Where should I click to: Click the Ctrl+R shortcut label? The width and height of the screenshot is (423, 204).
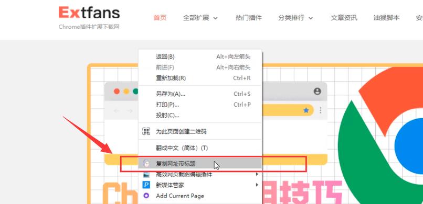point(242,78)
